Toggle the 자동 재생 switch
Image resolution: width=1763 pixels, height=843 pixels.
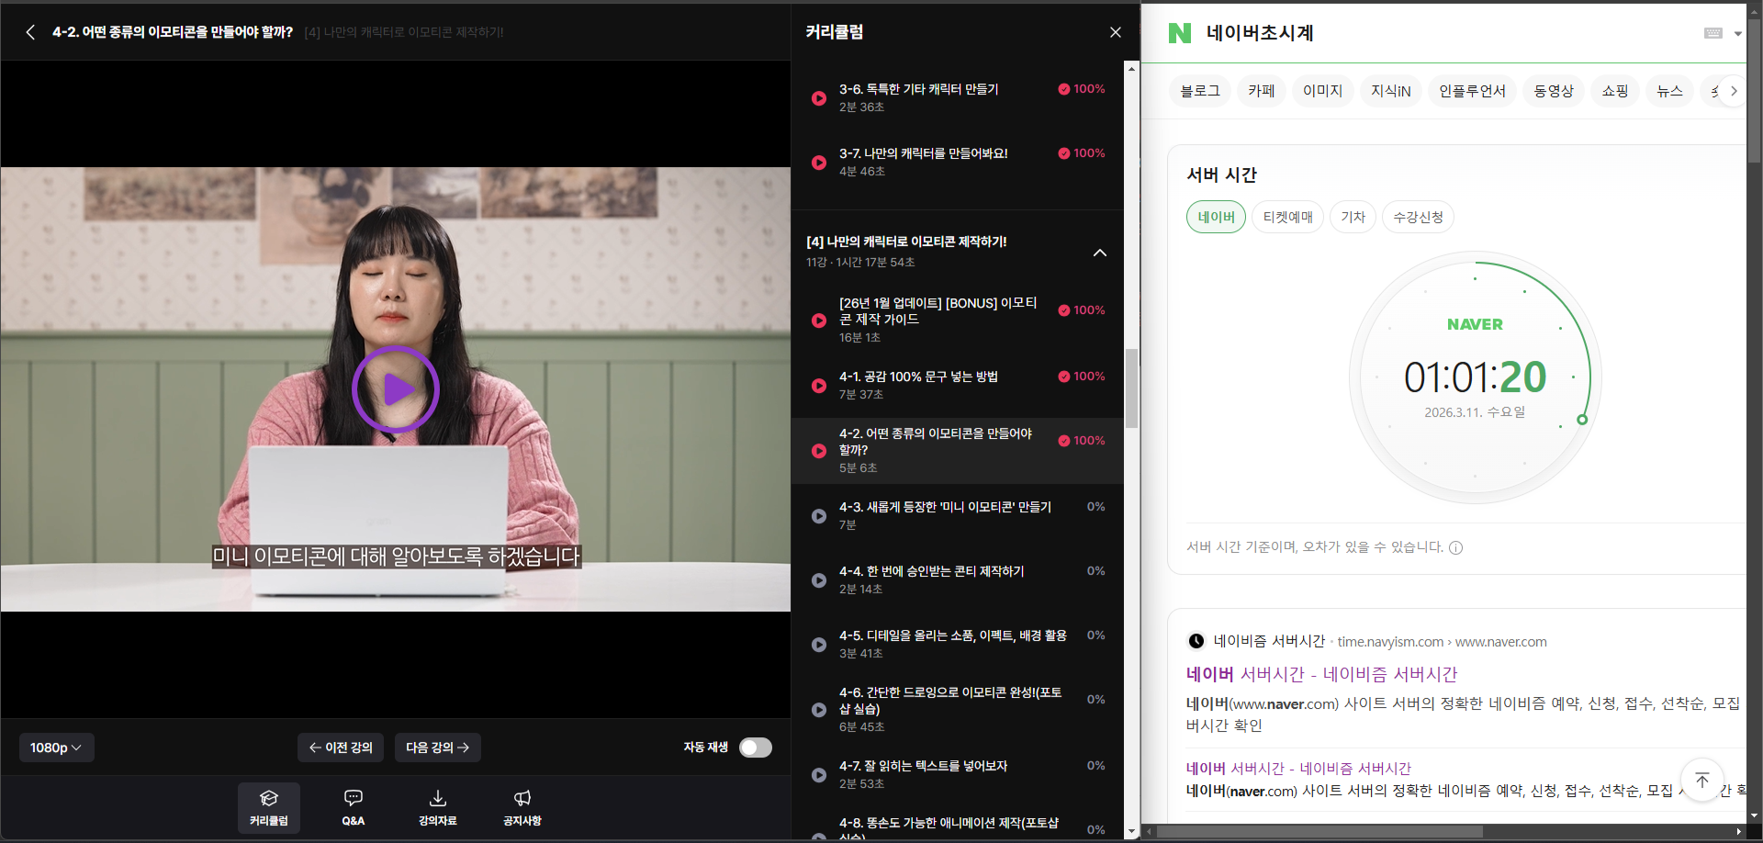point(756,747)
